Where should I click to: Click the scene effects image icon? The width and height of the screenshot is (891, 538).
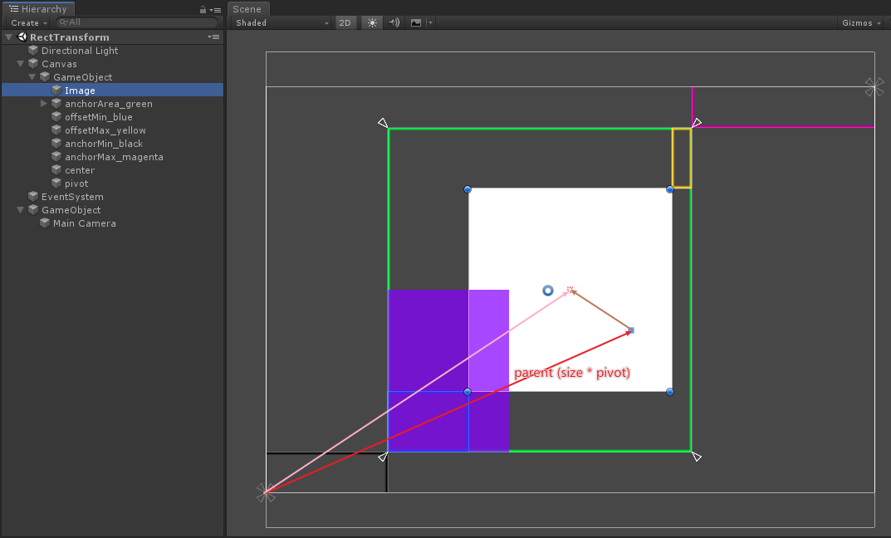click(x=416, y=22)
